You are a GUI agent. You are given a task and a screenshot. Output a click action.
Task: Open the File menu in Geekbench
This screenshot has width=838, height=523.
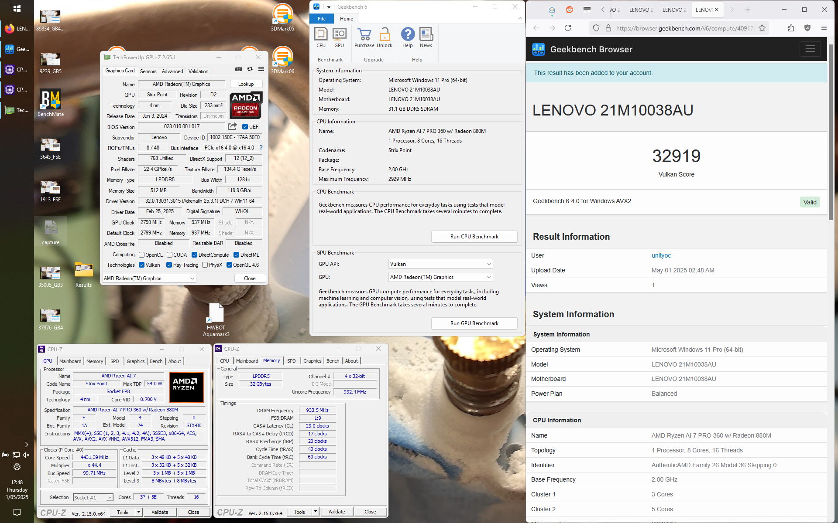(x=322, y=19)
